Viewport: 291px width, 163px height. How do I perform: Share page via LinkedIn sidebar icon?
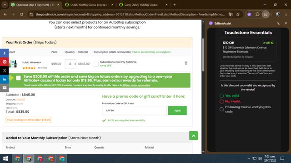point(4,79)
